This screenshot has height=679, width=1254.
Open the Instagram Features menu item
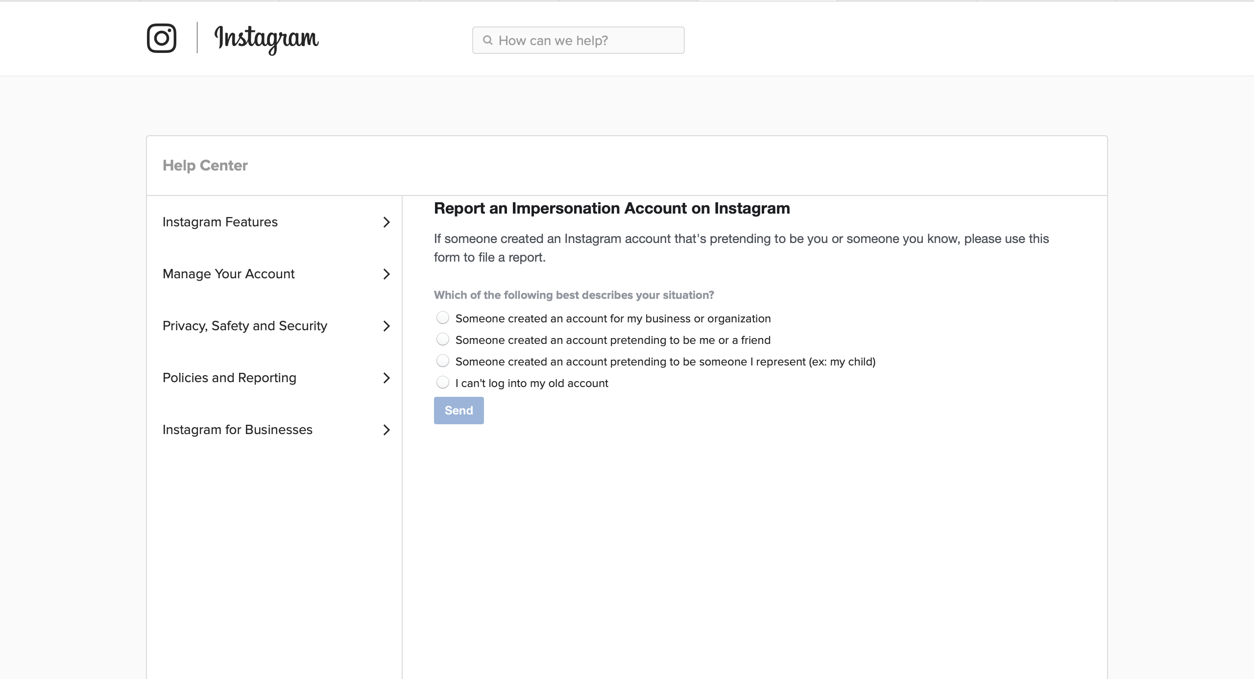220,222
